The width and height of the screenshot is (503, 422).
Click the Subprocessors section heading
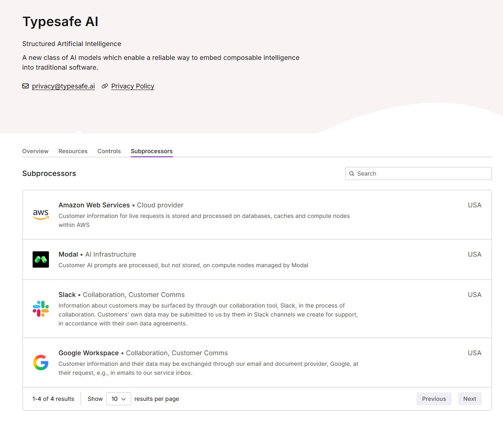tap(49, 174)
